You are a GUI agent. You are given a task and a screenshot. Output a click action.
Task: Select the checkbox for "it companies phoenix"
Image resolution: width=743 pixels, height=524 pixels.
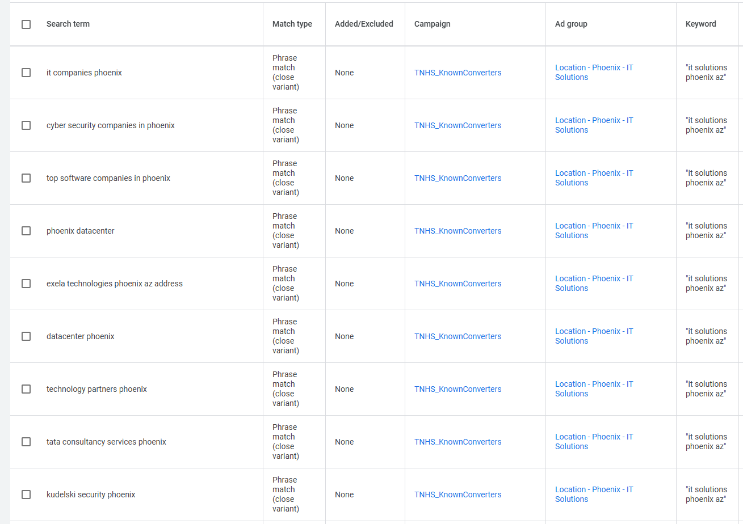click(26, 73)
